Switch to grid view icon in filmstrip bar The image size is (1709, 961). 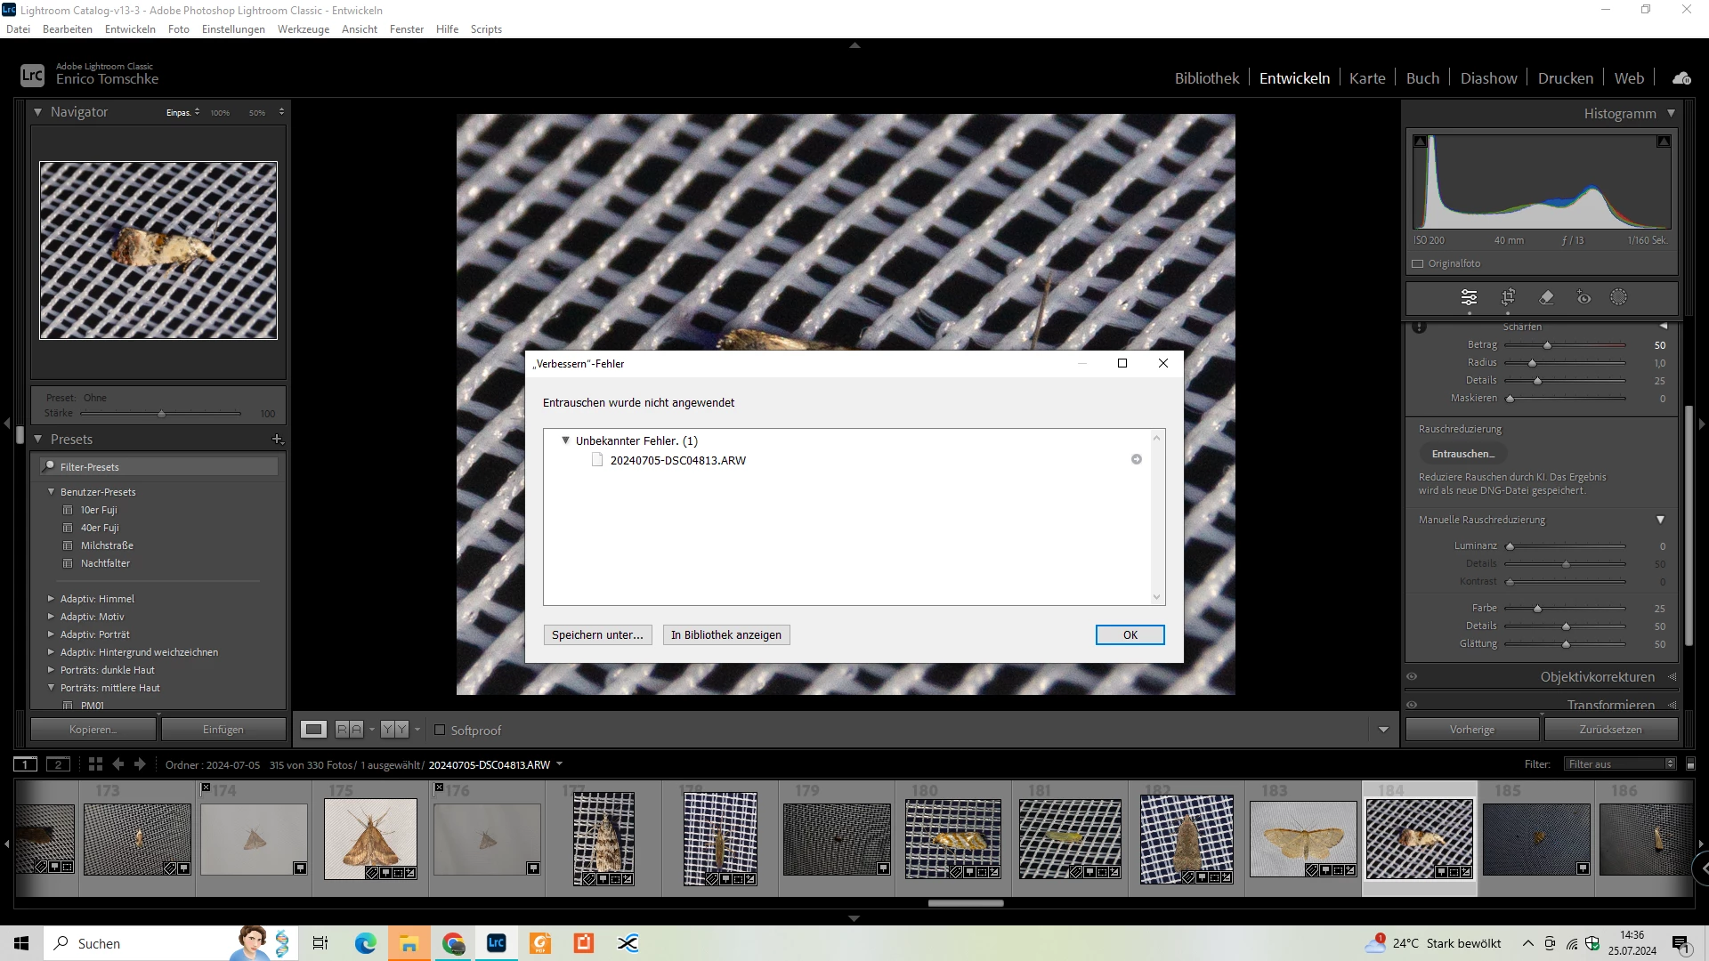(95, 764)
